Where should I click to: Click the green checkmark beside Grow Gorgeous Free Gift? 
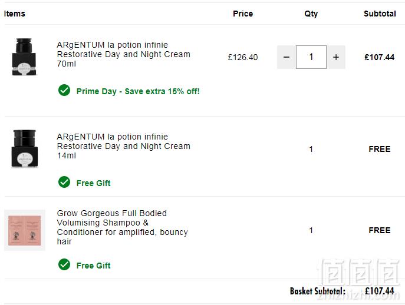point(64,264)
